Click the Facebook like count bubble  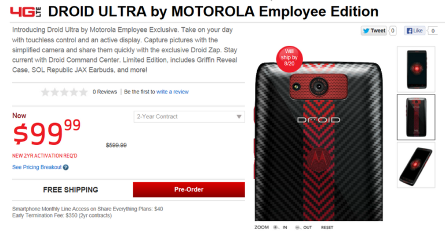(x=433, y=31)
